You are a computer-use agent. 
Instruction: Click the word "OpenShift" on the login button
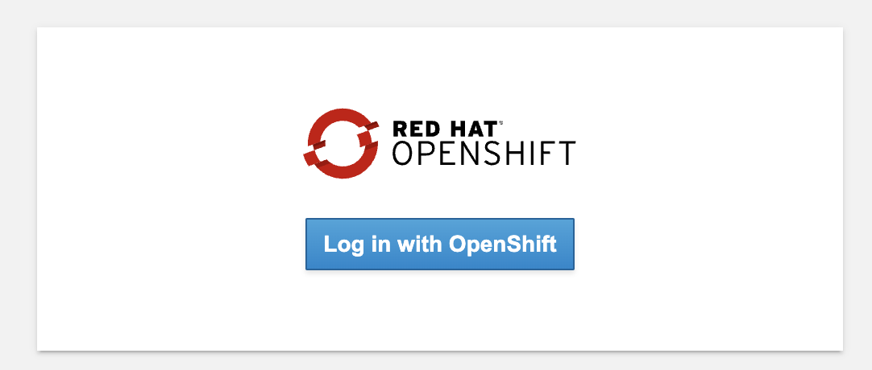[x=503, y=245]
